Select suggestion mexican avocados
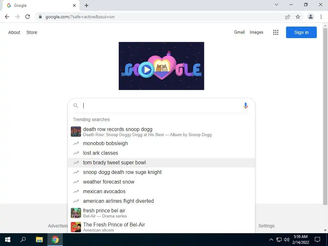The image size is (328, 246). point(161,192)
